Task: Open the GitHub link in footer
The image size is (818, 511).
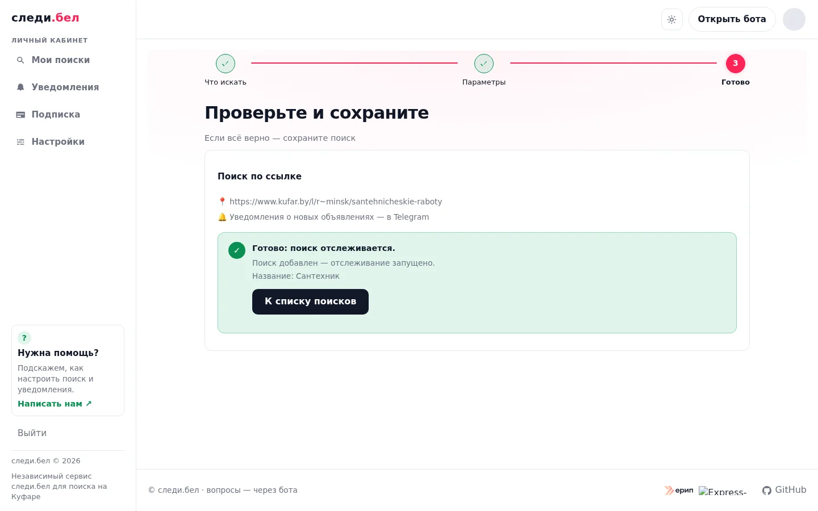Action: pos(784,490)
